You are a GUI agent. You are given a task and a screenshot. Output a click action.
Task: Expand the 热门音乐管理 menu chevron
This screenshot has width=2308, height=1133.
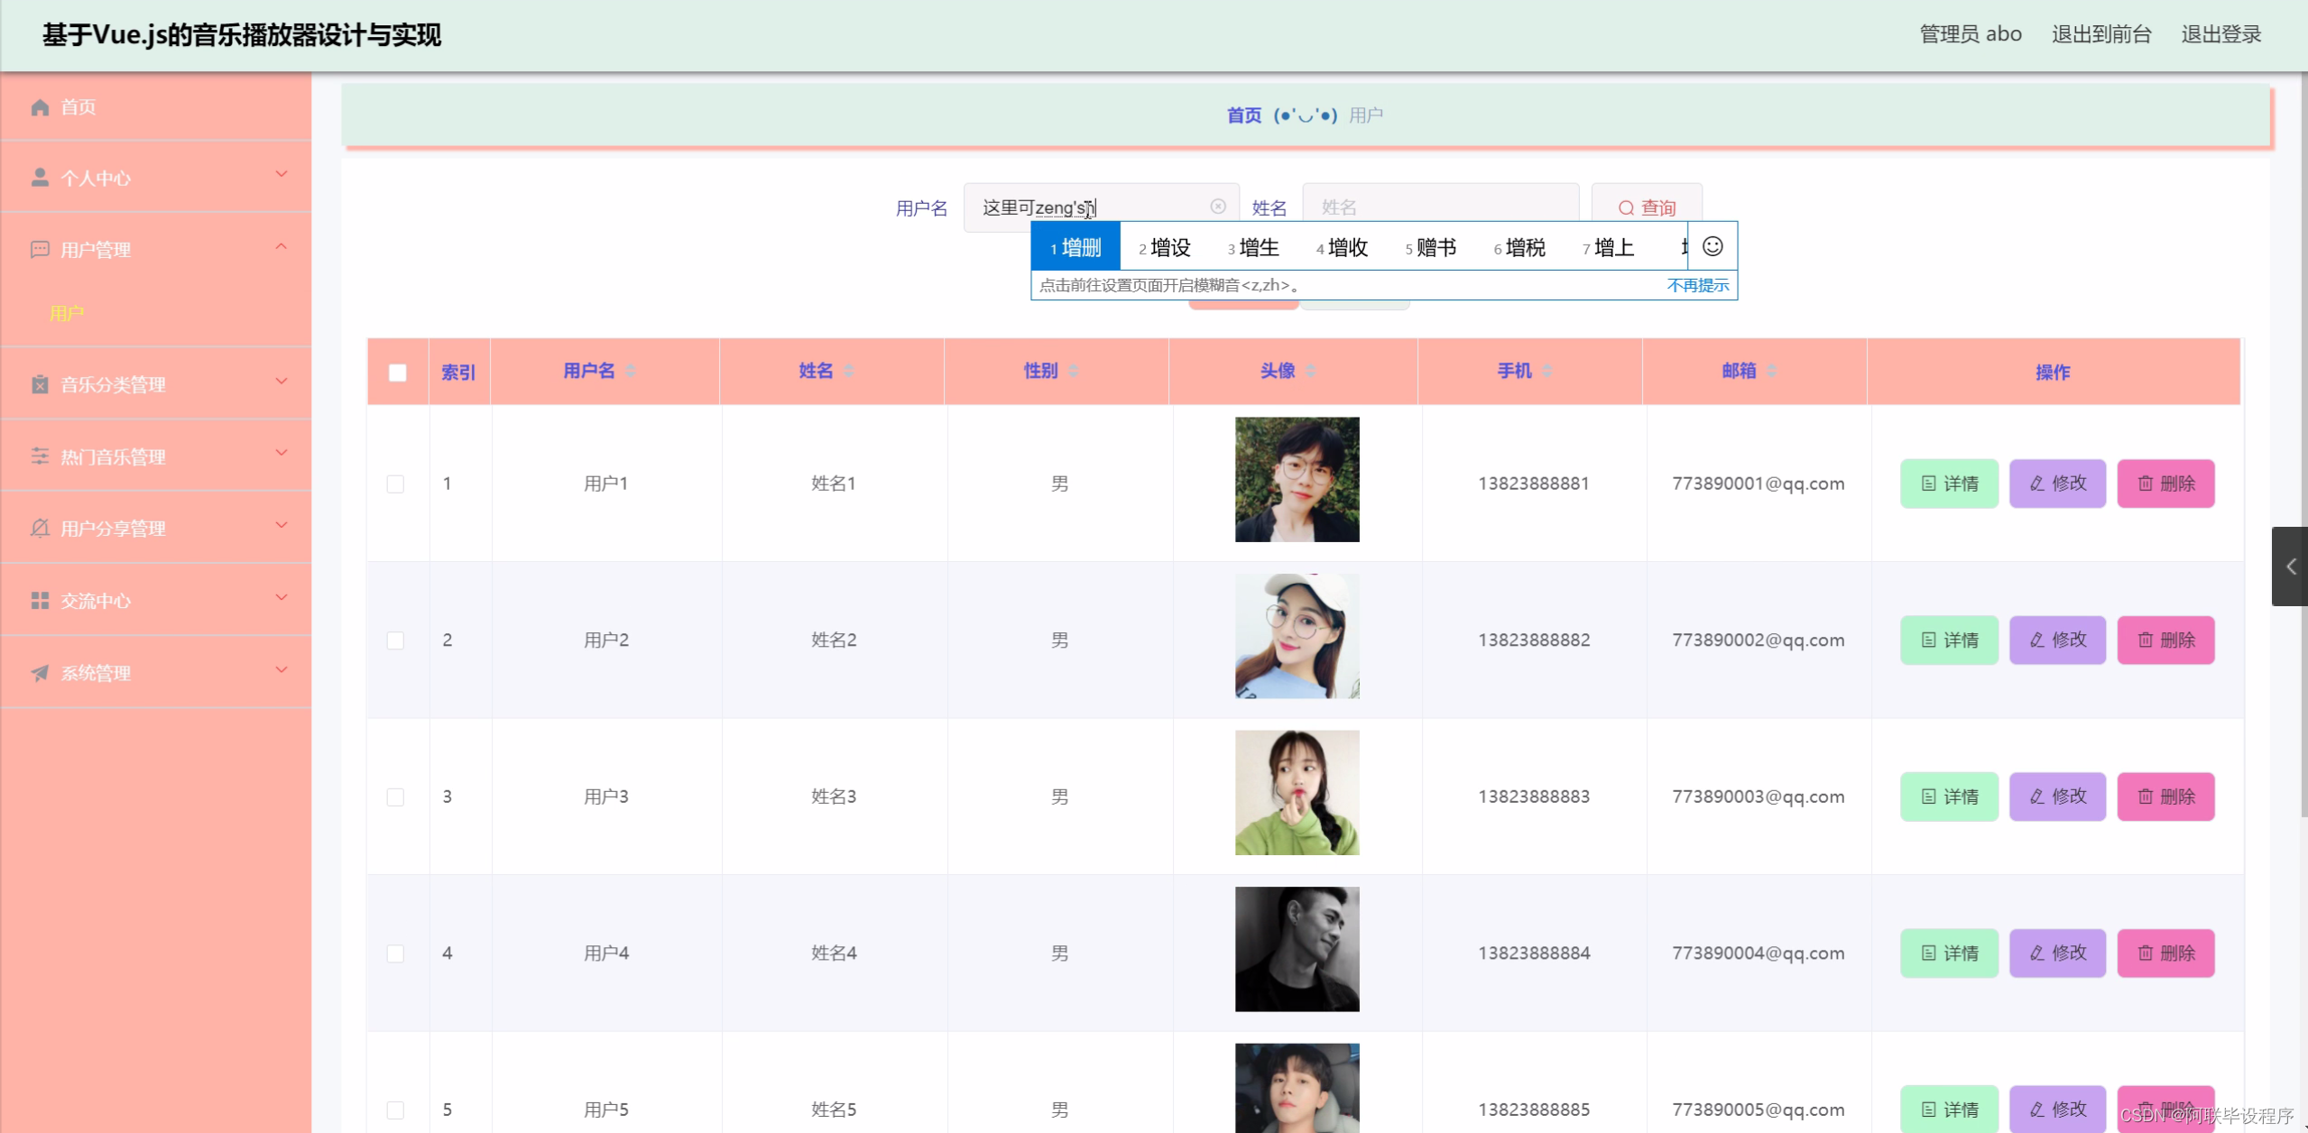tap(282, 454)
